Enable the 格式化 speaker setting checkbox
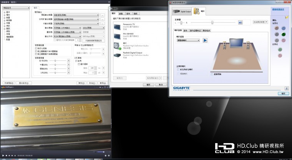Viewport: 292px width, 160px height. pyautogui.click(x=36, y=48)
